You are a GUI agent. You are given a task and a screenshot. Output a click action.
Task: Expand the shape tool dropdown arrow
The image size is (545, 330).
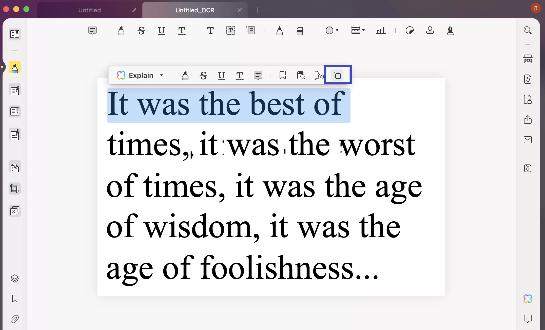pos(337,30)
